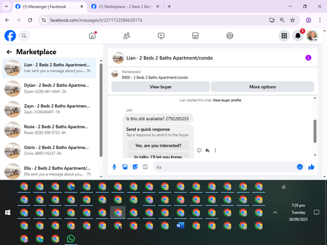Choose a sticker icon in composer
Screen dimensions: 327x245
[135, 167]
